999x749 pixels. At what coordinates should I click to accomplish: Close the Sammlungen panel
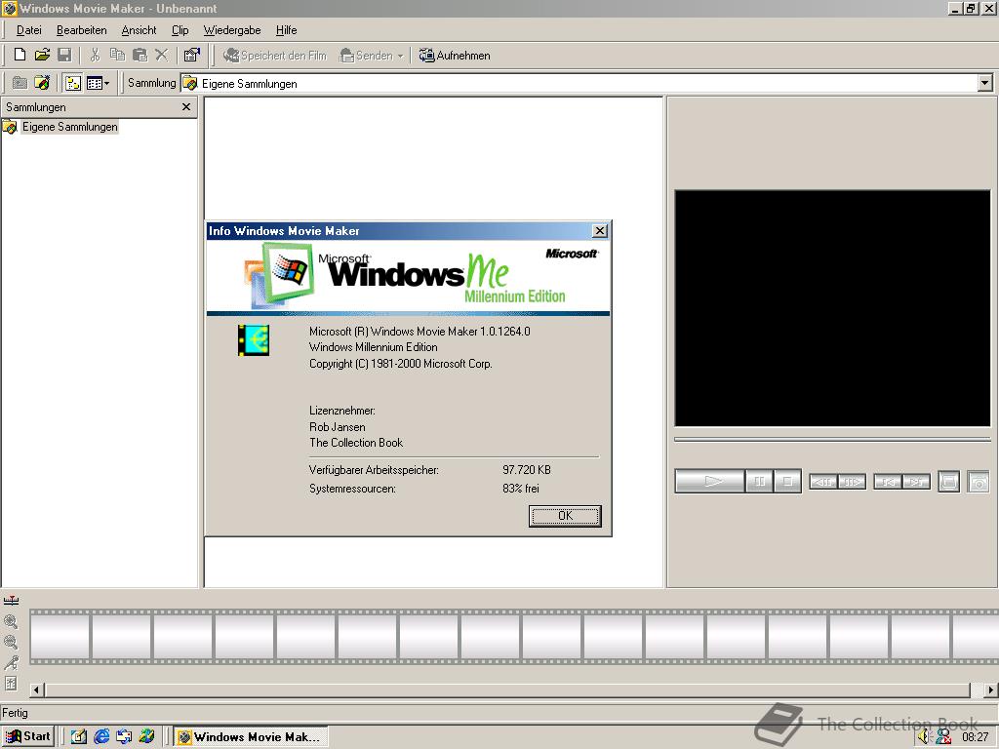[x=186, y=107]
